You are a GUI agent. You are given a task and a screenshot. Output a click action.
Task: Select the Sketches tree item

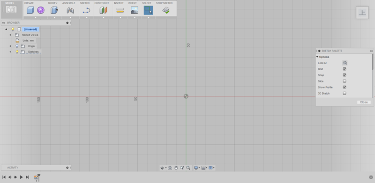coord(33,52)
